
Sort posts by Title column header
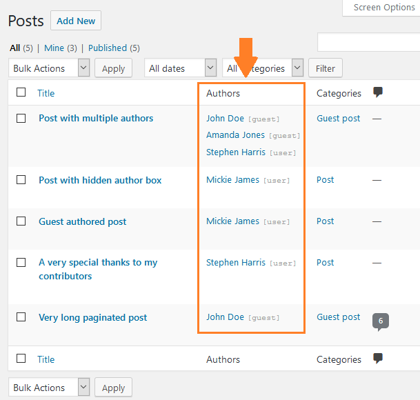tap(46, 93)
